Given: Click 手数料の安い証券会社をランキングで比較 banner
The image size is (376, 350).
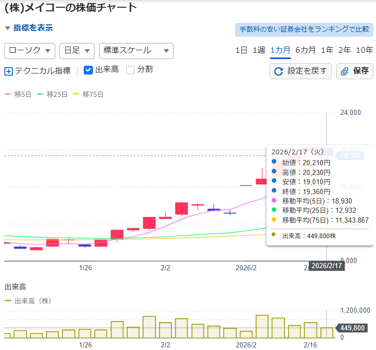Looking at the screenshot, I should pyautogui.click(x=304, y=30).
